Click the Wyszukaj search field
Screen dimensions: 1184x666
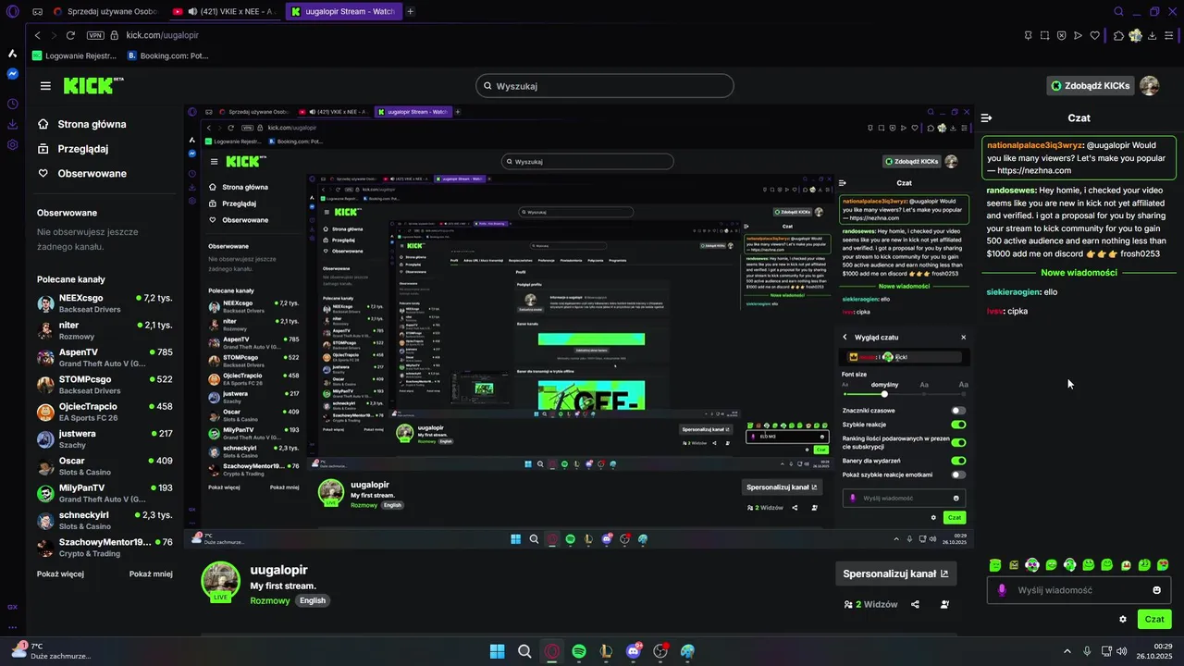(605, 86)
